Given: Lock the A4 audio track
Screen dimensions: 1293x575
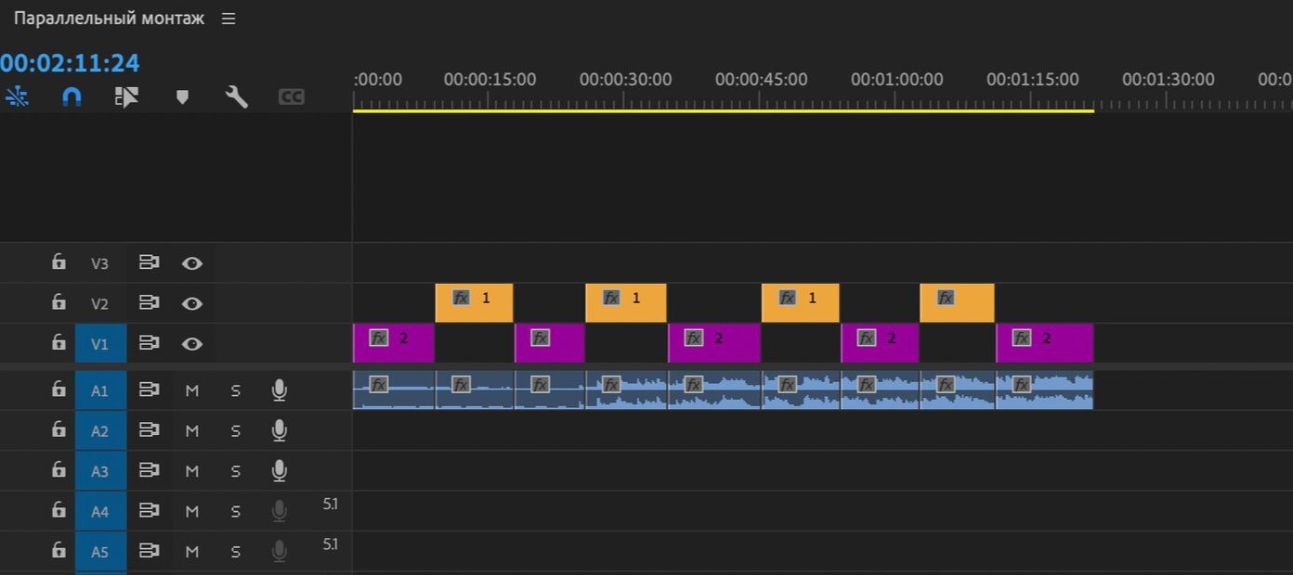Looking at the screenshot, I should pos(59,510).
